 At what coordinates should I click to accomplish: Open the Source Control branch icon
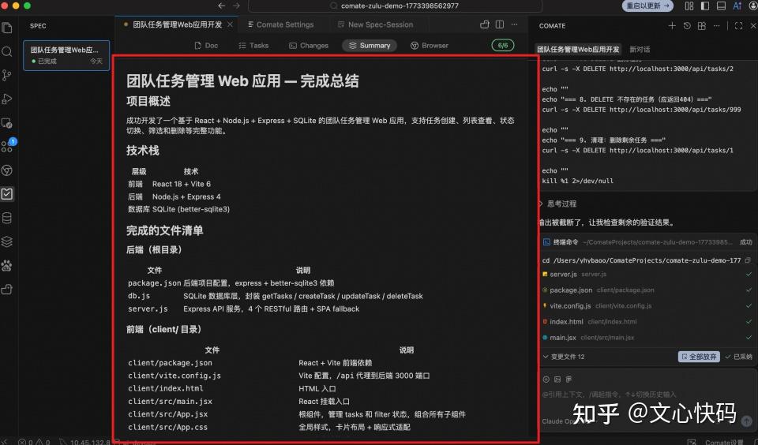[7, 76]
